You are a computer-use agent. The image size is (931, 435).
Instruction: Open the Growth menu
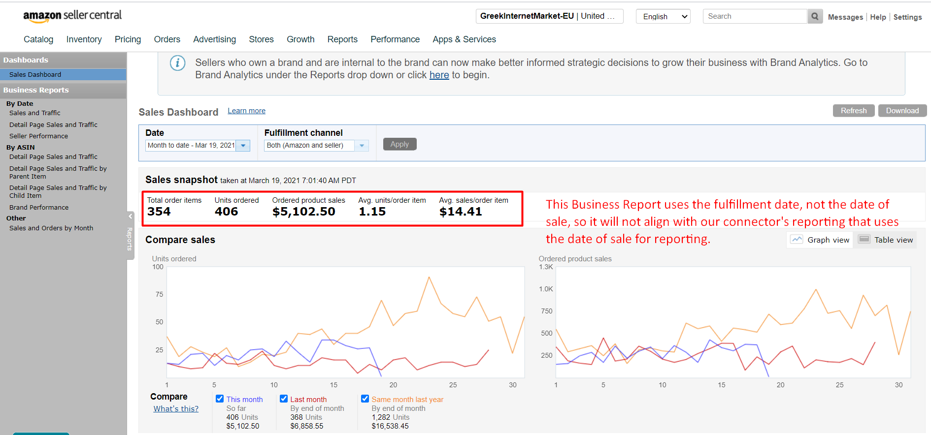pos(300,39)
